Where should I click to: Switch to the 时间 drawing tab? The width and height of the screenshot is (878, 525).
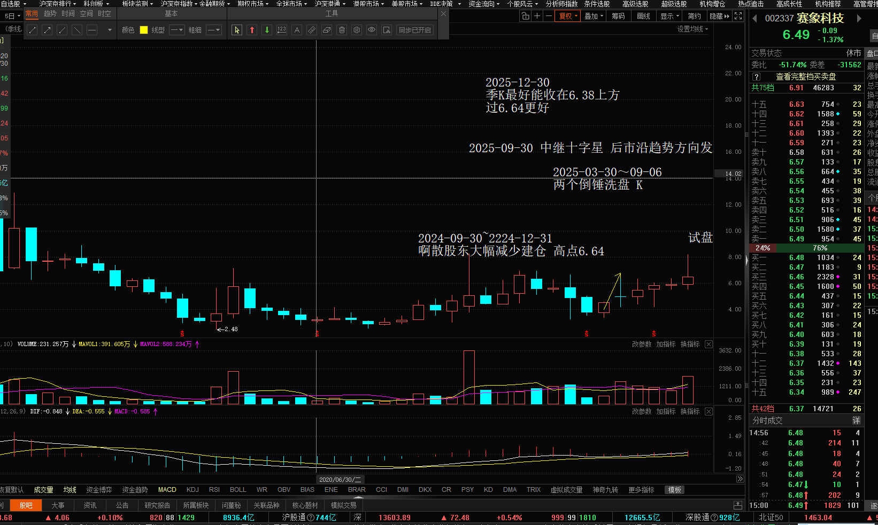click(68, 14)
